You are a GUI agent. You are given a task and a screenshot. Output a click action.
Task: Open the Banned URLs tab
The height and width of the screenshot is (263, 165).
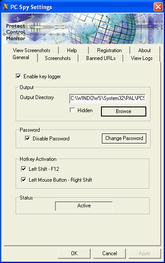pyautogui.click(x=101, y=58)
